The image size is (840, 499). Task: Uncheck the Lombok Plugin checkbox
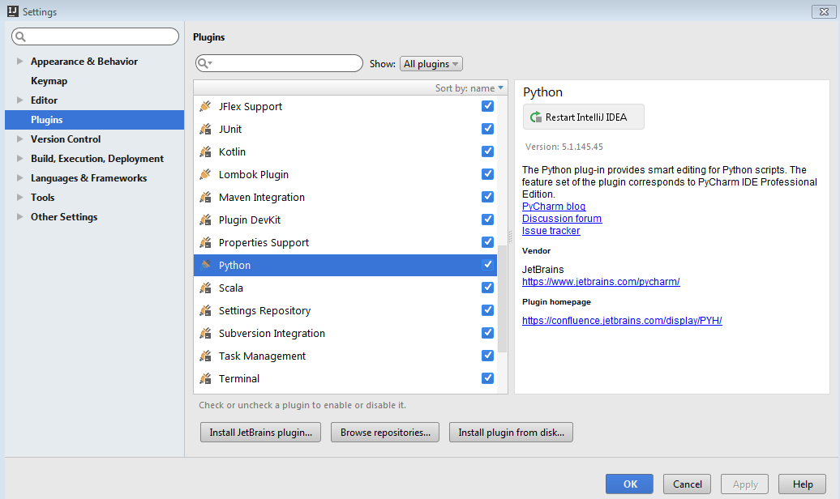pyautogui.click(x=487, y=174)
